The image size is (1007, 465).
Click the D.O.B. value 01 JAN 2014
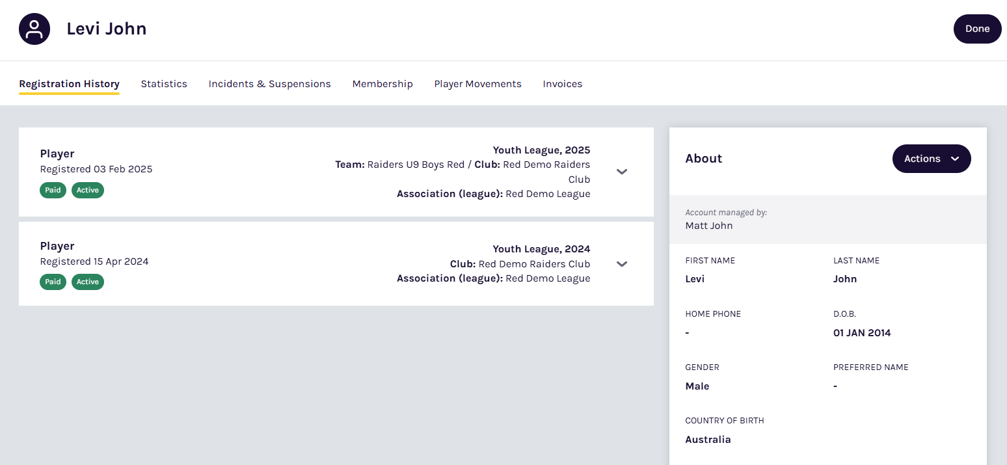862,333
